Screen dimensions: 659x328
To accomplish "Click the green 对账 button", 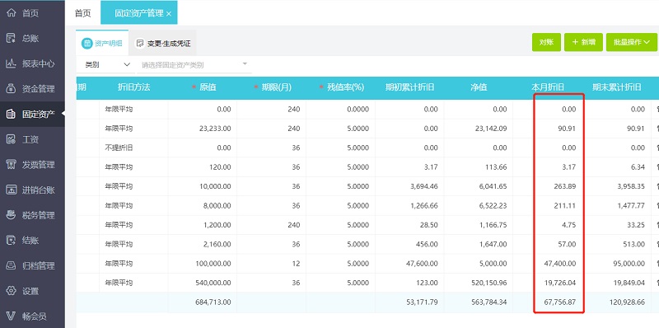I will (x=546, y=42).
